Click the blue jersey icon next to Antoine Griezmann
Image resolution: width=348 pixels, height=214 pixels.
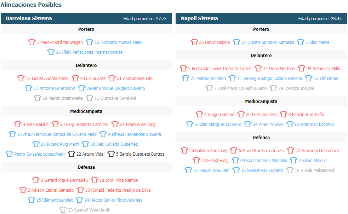[29, 88]
